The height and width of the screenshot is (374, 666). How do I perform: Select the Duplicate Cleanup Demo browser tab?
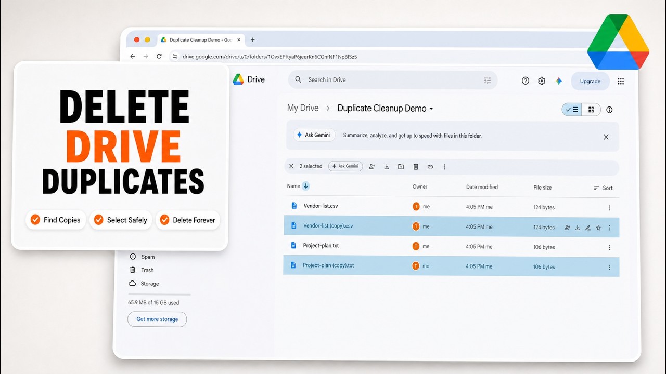201,40
